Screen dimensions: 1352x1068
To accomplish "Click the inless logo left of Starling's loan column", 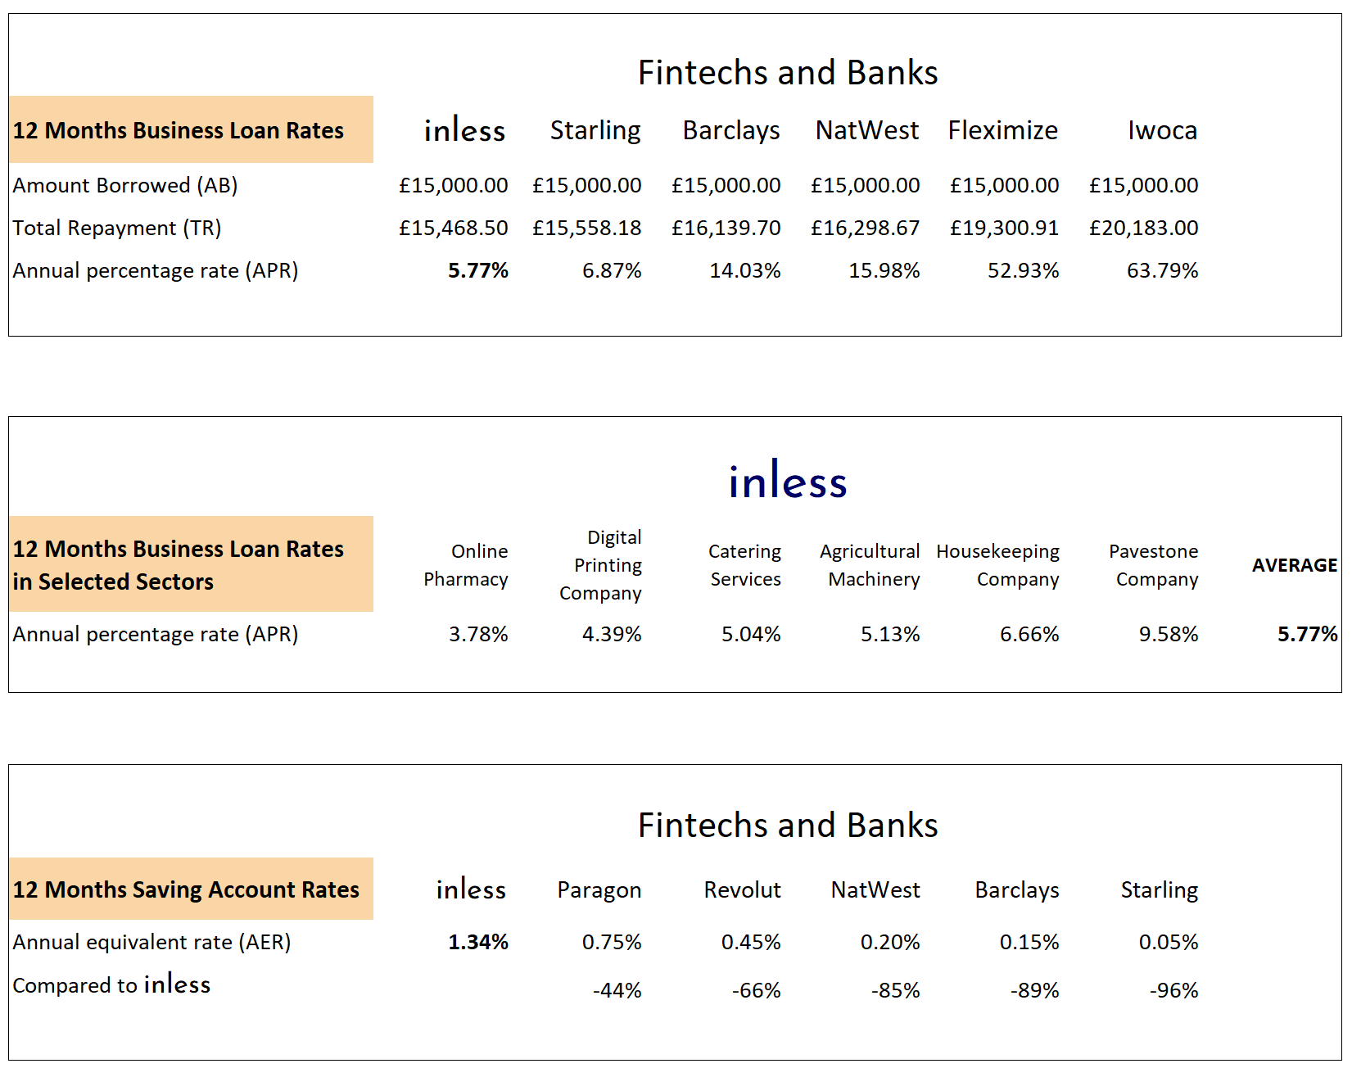I will [464, 130].
